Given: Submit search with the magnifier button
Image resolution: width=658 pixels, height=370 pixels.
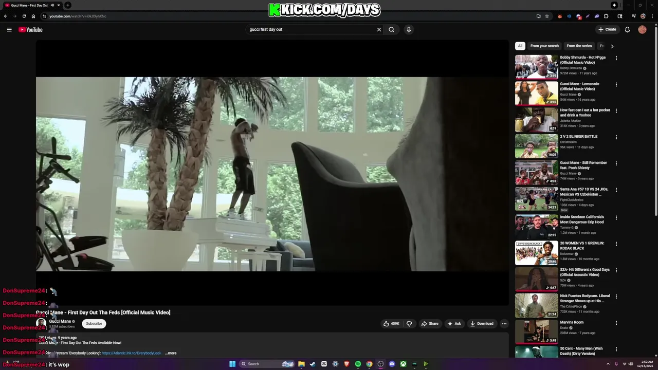Looking at the screenshot, I should pos(392,29).
